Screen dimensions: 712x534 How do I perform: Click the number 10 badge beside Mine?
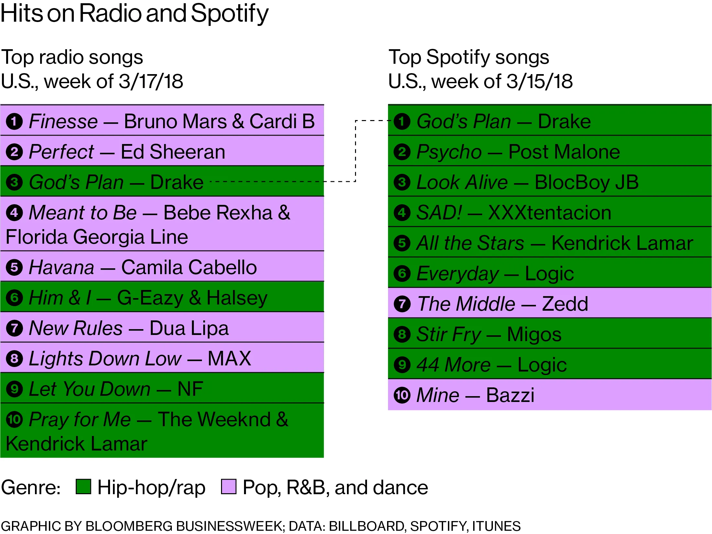[x=402, y=395]
